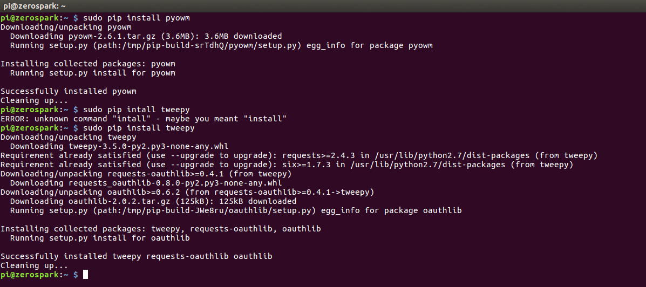The image size is (646, 287).
Task: Click 'Downloading/unpacking tweepy' line
Action: pos(69,137)
